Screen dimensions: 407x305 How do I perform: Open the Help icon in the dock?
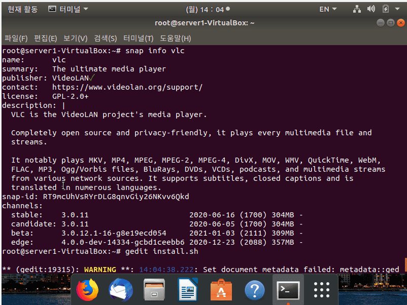coord(255,290)
